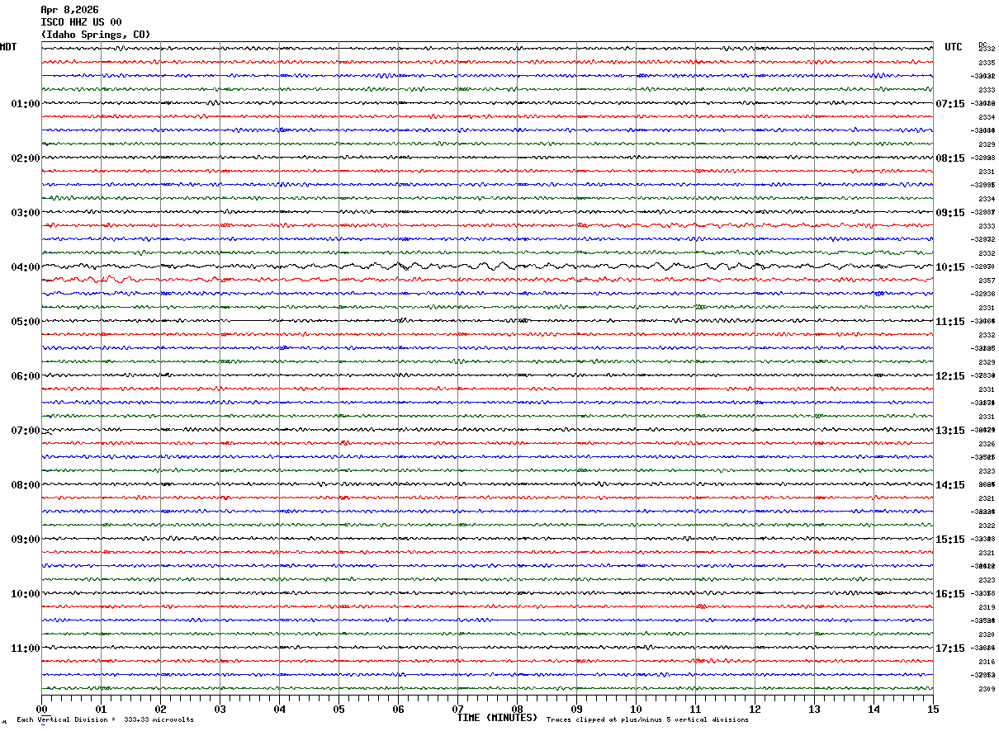This screenshot has height=731, width=999.
Task: Click minute tick "08" on time axis
Action: pyautogui.click(x=518, y=709)
